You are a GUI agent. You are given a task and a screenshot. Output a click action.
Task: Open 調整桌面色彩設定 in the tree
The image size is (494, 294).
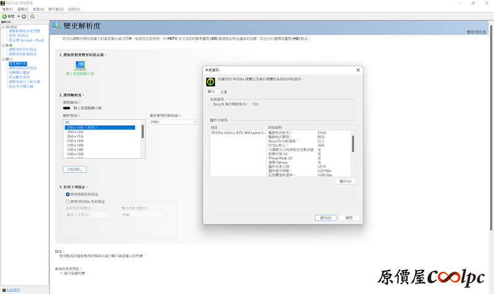[23, 68]
